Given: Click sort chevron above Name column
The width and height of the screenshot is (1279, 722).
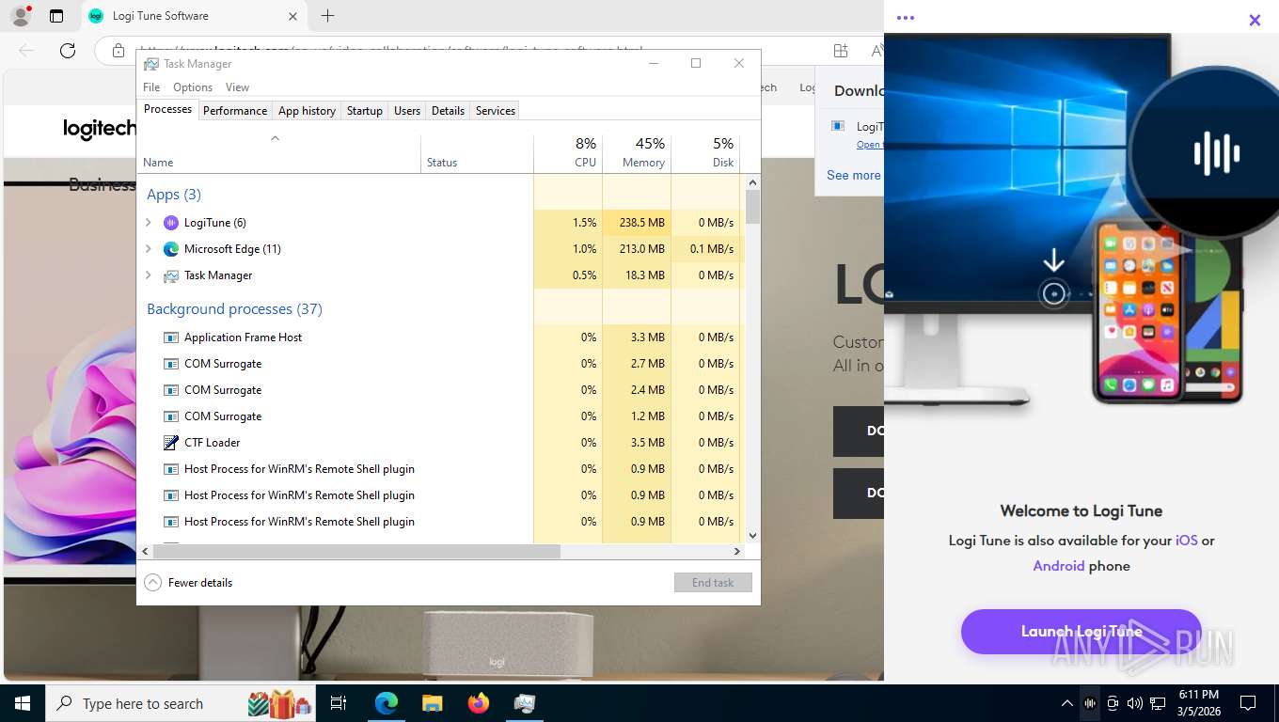Looking at the screenshot, I should click(275, 139).
